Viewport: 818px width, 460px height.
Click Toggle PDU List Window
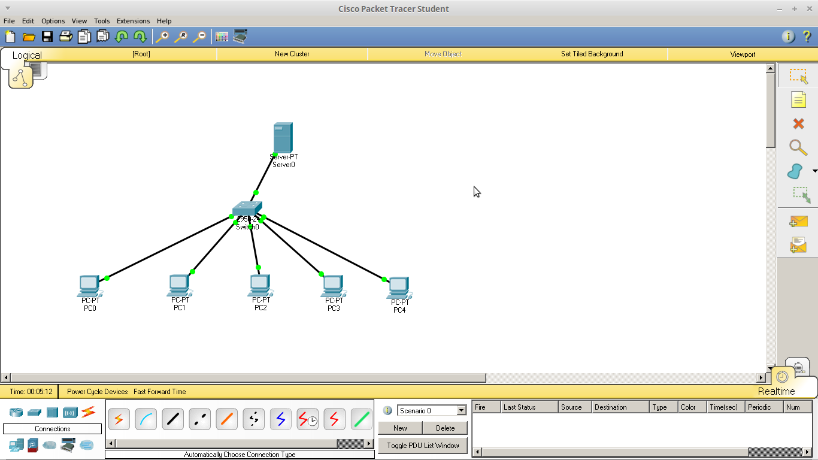423,446
